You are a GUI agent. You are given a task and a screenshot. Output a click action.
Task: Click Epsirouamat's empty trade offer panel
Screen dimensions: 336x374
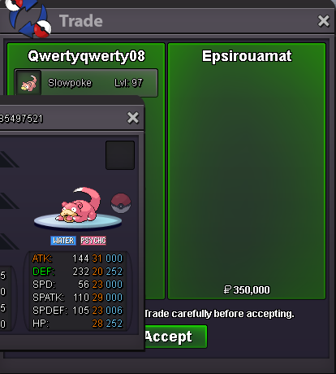247,171
